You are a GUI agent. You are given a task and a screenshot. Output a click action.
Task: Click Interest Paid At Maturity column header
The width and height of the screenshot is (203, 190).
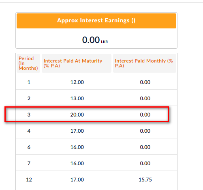click(77, 63)
